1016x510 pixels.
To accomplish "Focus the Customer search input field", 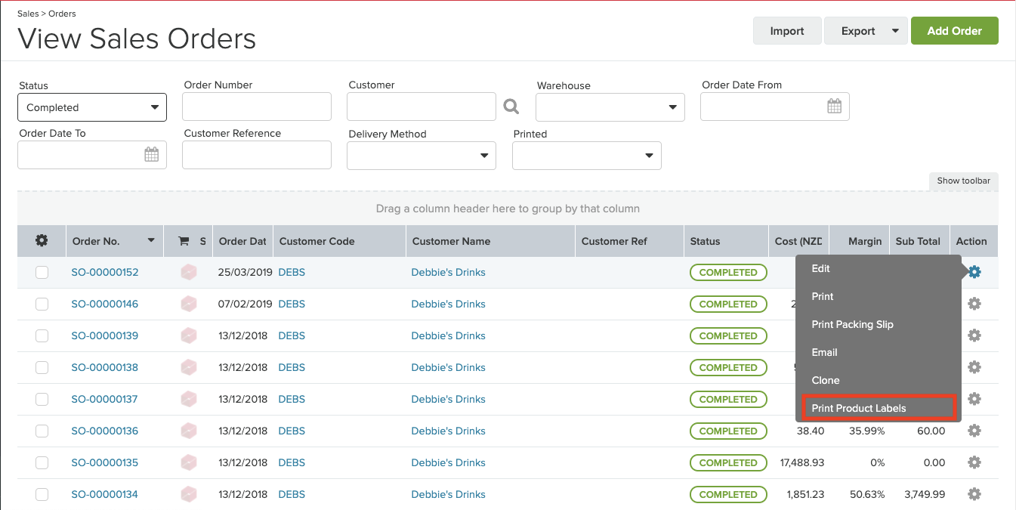I will pos(422,107).
